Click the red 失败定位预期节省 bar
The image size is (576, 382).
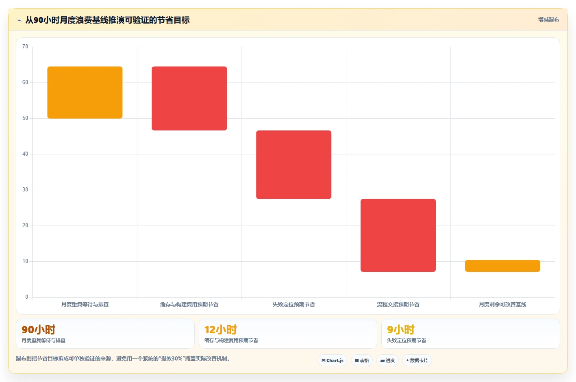[x=294, y=165]
